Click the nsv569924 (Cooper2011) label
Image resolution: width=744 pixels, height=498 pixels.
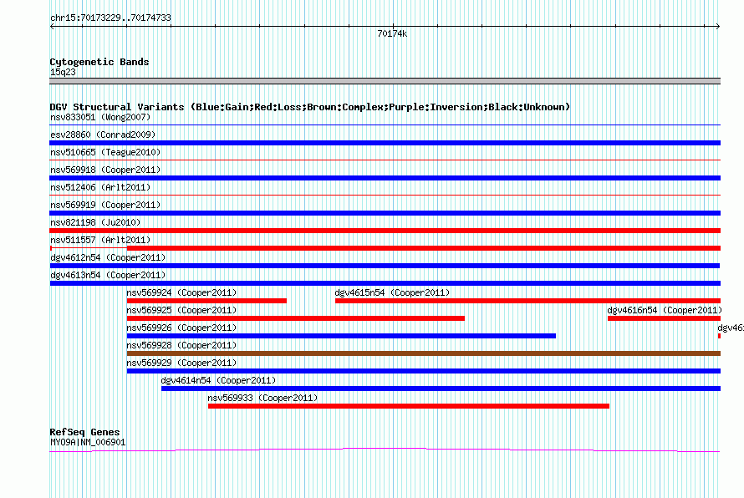coord(181,292)
